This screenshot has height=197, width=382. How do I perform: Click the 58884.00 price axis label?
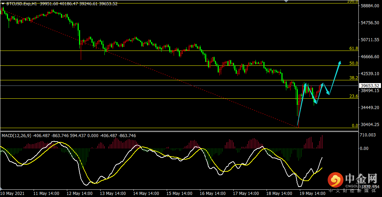(370, 6)
